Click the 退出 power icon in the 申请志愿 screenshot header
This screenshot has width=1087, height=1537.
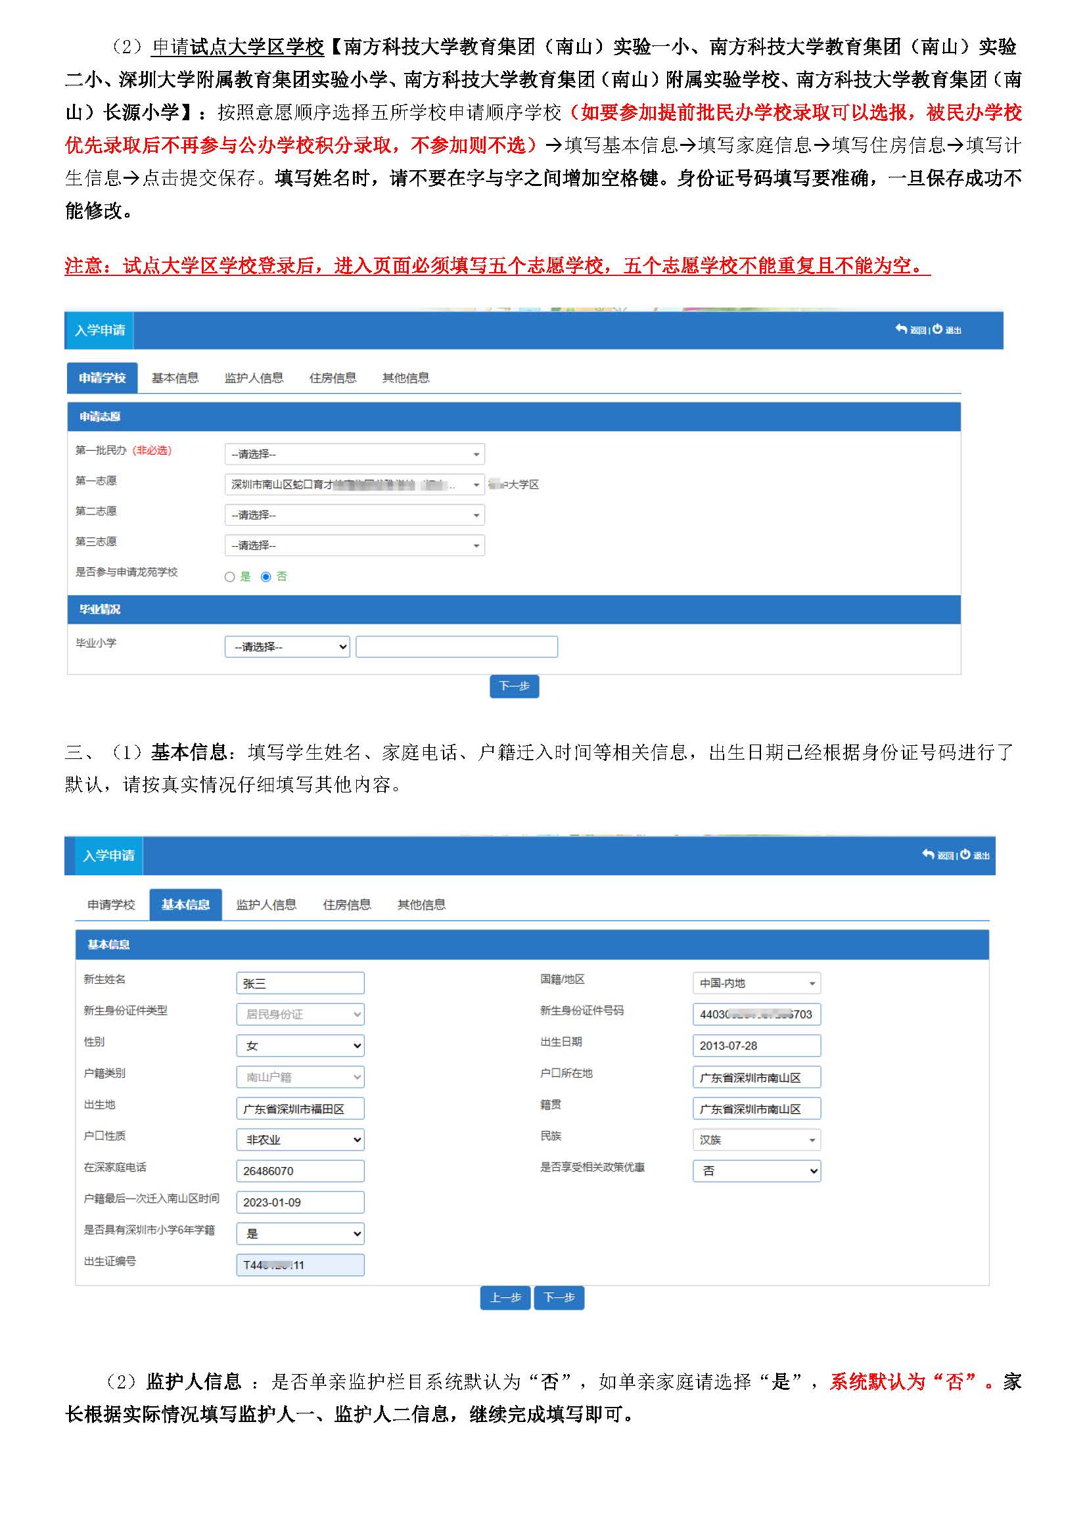[x=937, y=329]
